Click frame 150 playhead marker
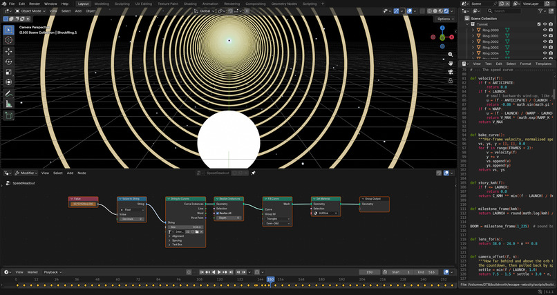The height and width of the screenshot is (295, 557). click(271, 279)
